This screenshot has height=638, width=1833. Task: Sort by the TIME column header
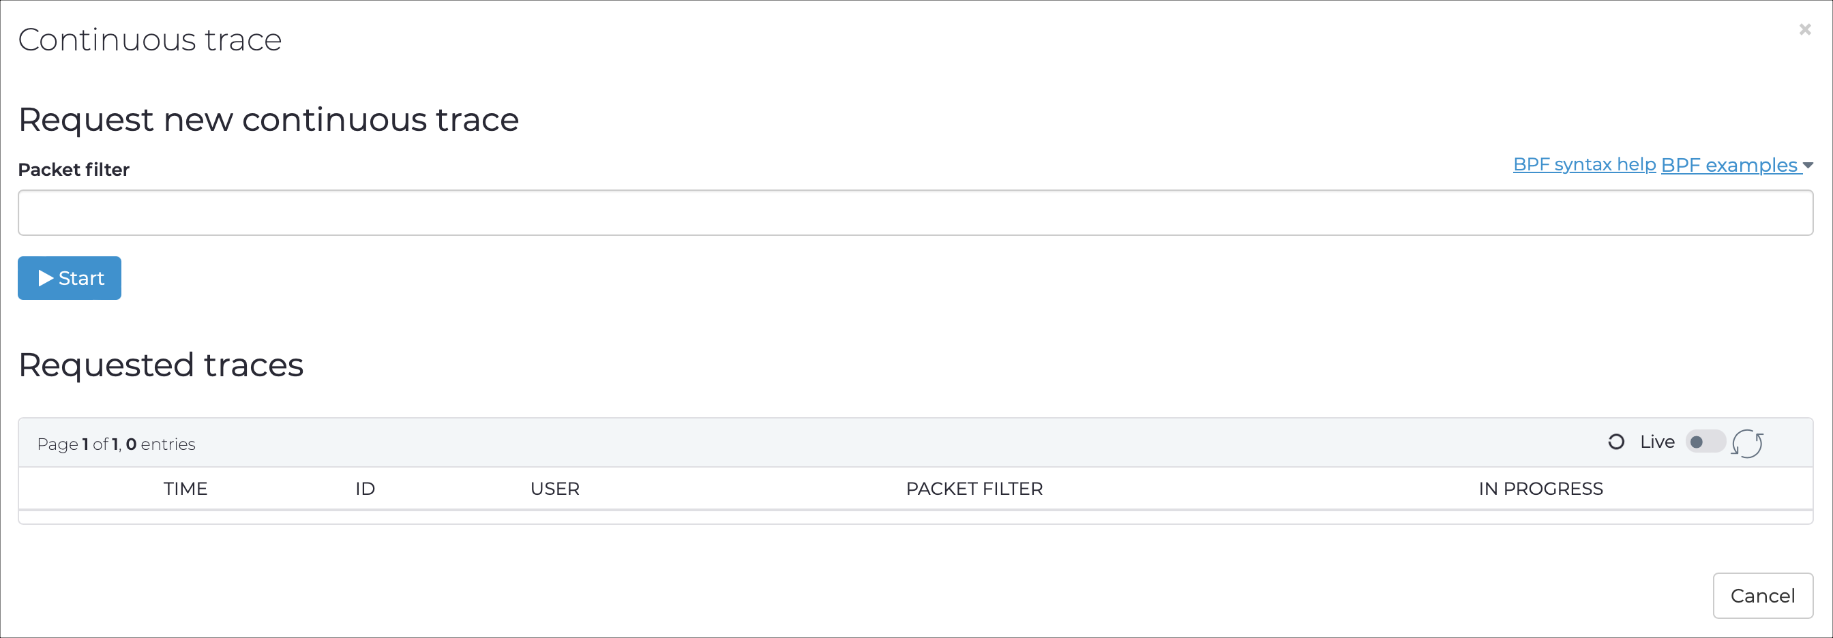[185, 489]
